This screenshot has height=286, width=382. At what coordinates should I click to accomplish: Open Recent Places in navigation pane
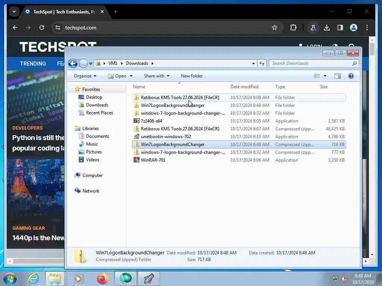tap(99, 112)
